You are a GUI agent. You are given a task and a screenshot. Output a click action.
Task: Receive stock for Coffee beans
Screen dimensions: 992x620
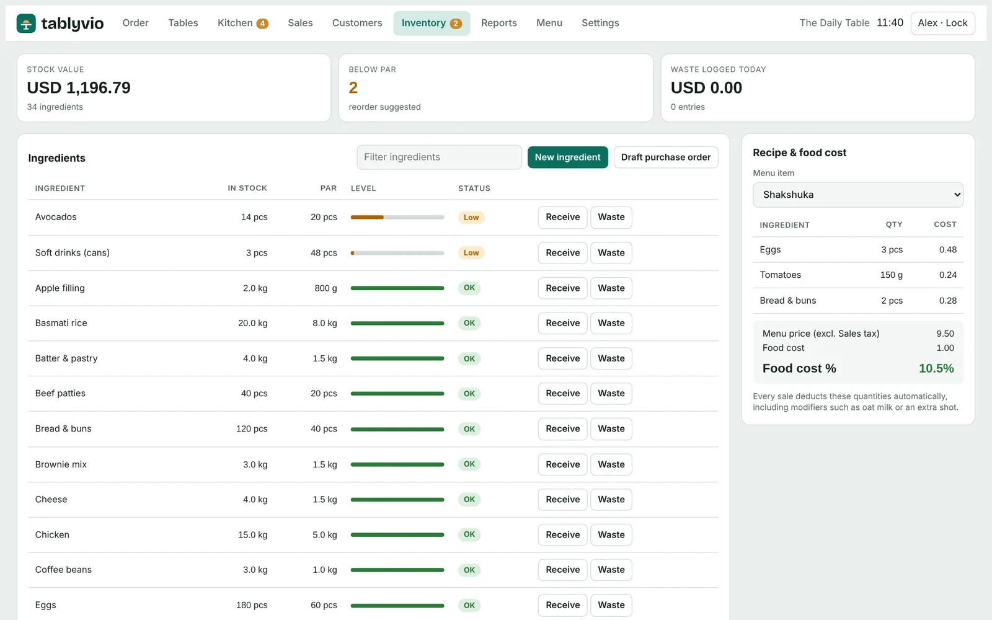[x=562, y=570]
